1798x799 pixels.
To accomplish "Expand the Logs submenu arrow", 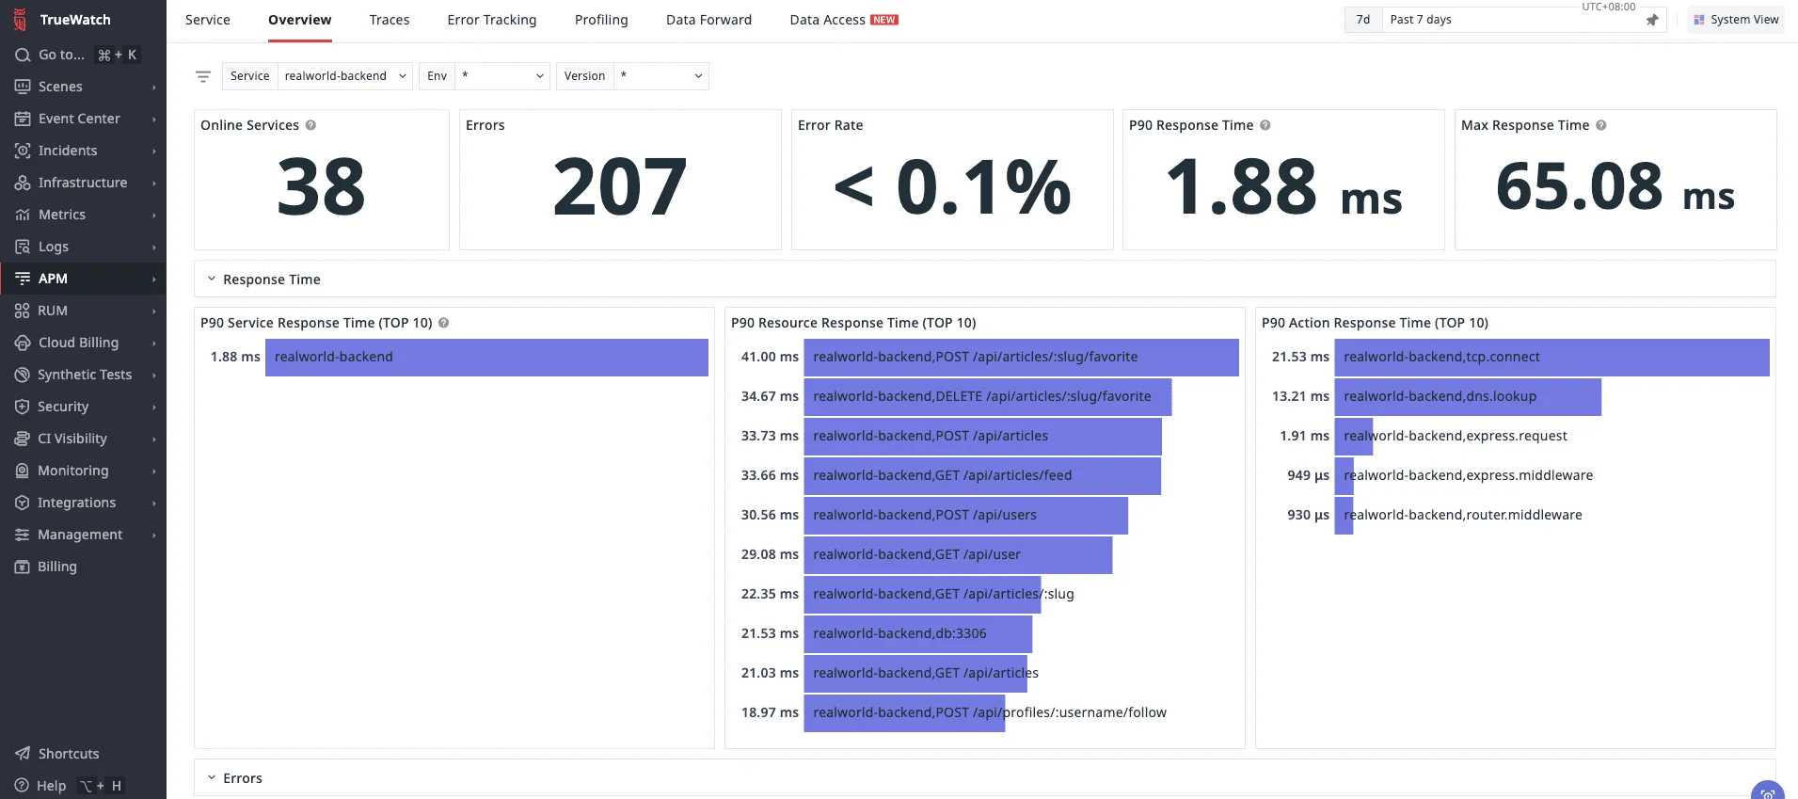I will (x=154, y=248).
